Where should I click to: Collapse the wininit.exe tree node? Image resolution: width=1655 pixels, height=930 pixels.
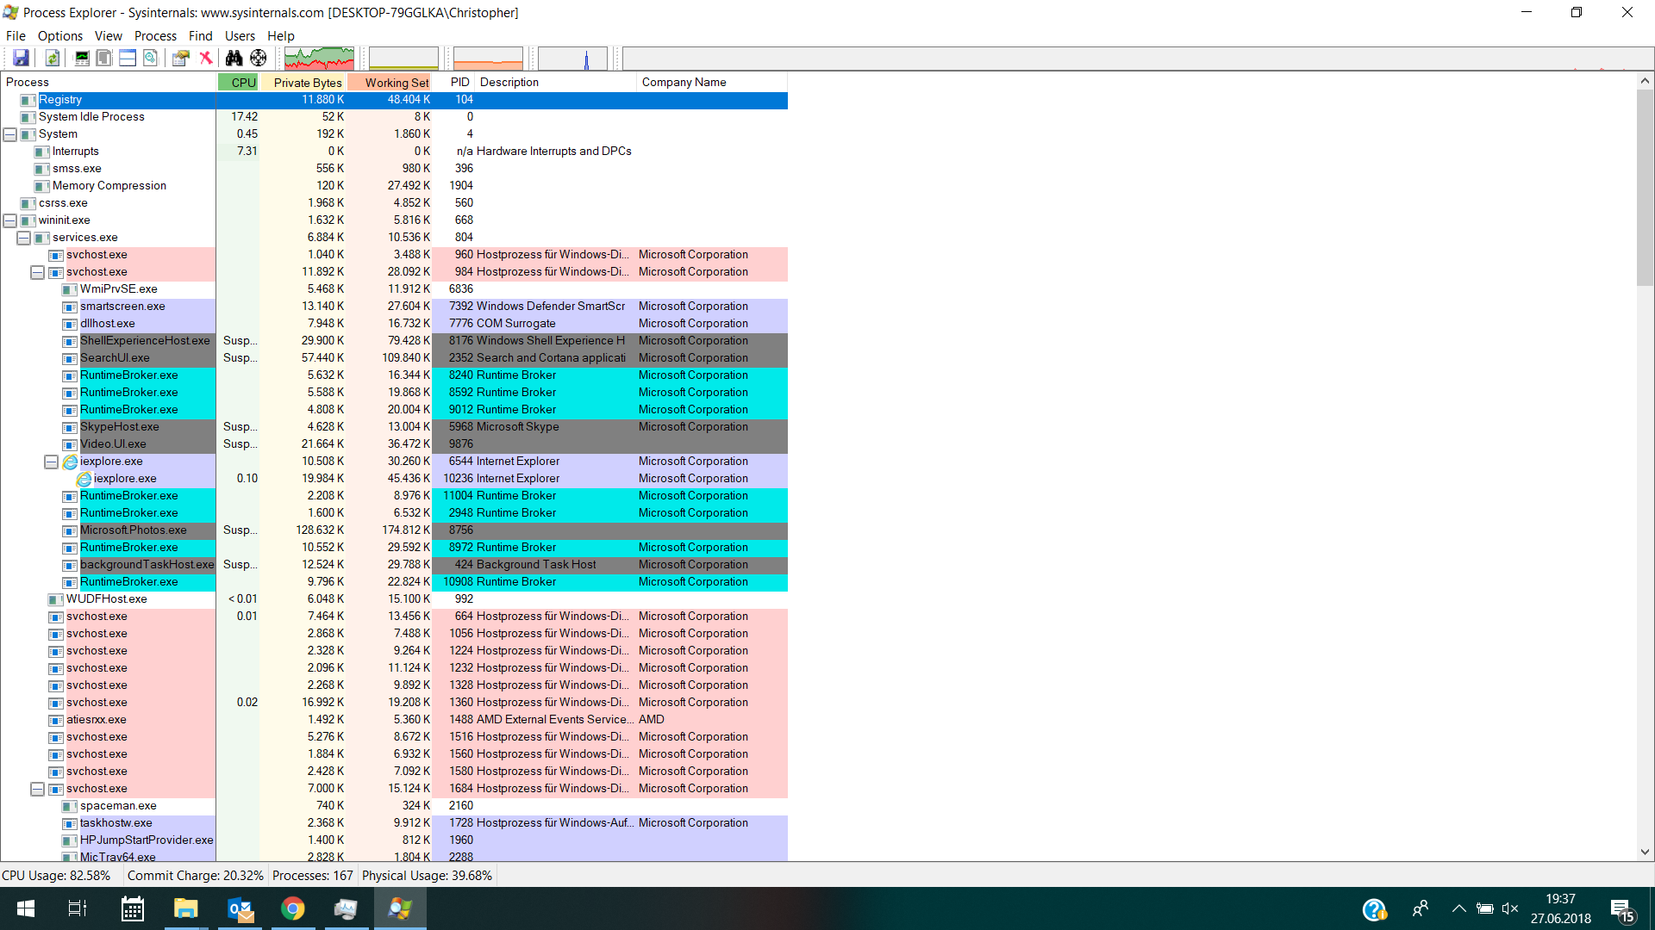(10, 220)
